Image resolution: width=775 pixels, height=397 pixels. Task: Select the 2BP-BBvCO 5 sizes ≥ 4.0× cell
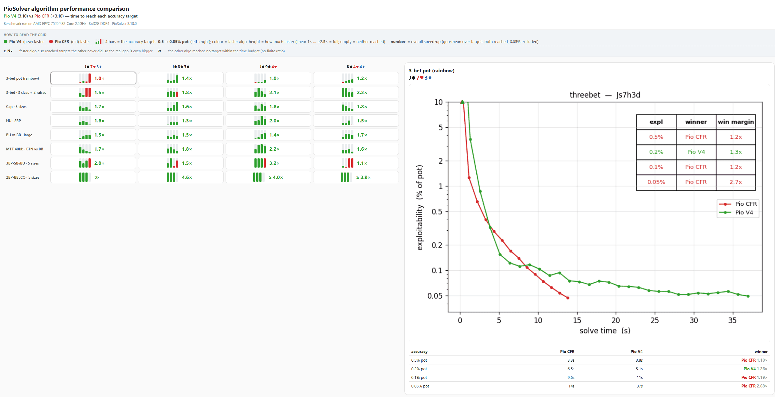268,177
